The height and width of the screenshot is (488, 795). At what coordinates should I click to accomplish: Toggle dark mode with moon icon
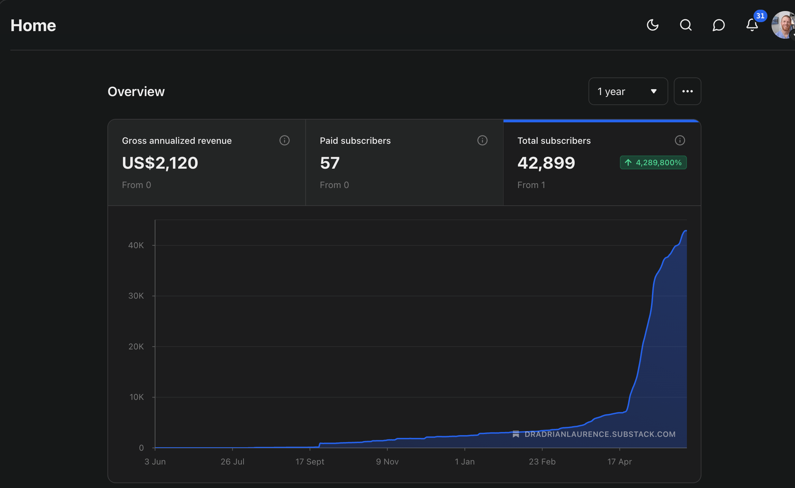[x=652, y=25]
